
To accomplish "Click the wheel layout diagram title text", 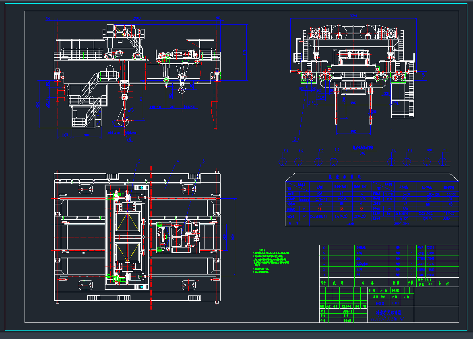I will 363,148.
